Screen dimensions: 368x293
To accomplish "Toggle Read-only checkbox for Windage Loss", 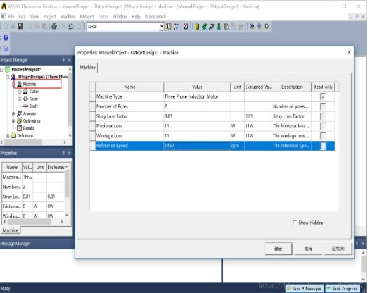I will [x=323, y=136].
